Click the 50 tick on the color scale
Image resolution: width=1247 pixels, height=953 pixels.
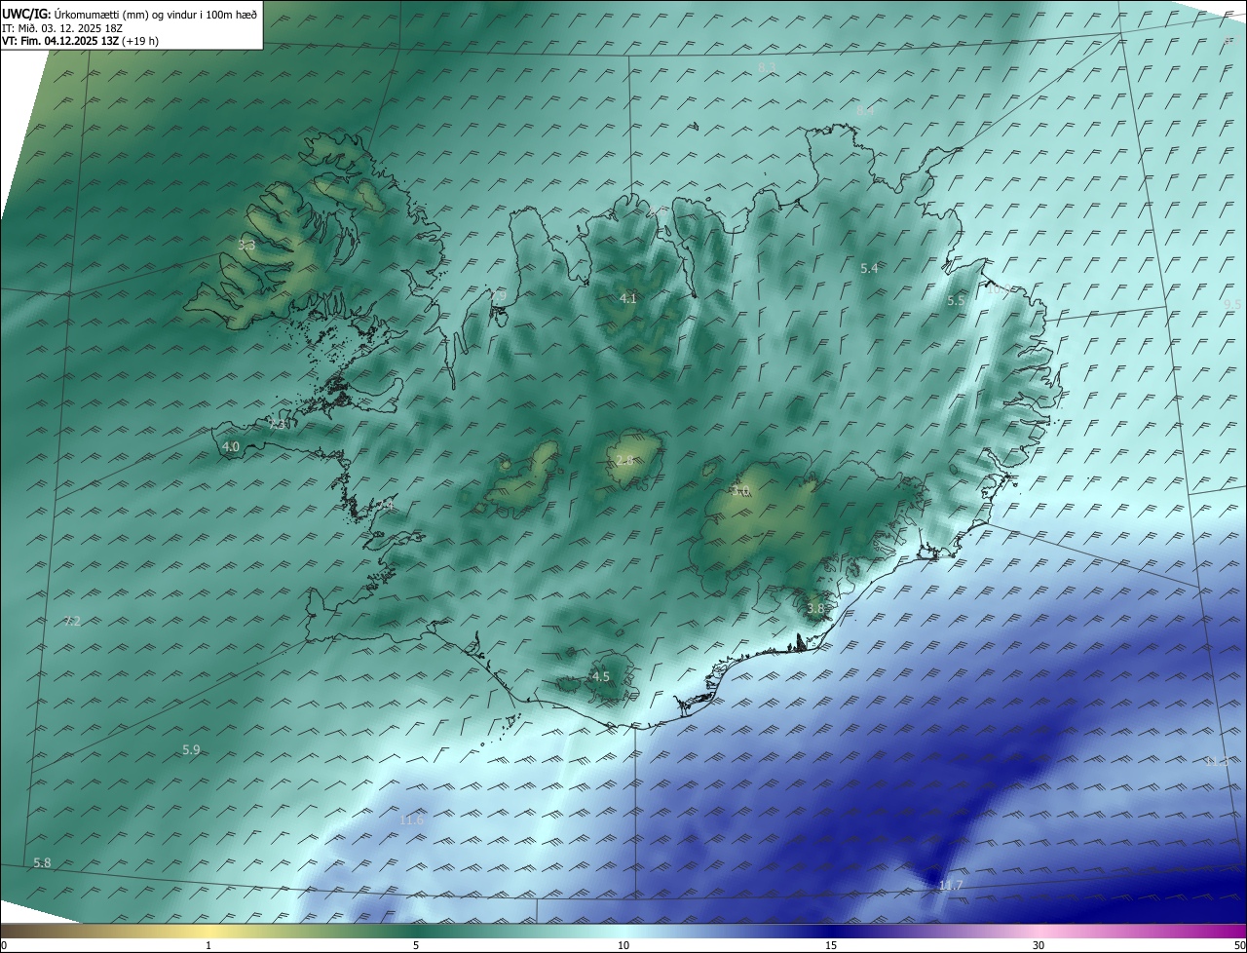click(1239, 945)
